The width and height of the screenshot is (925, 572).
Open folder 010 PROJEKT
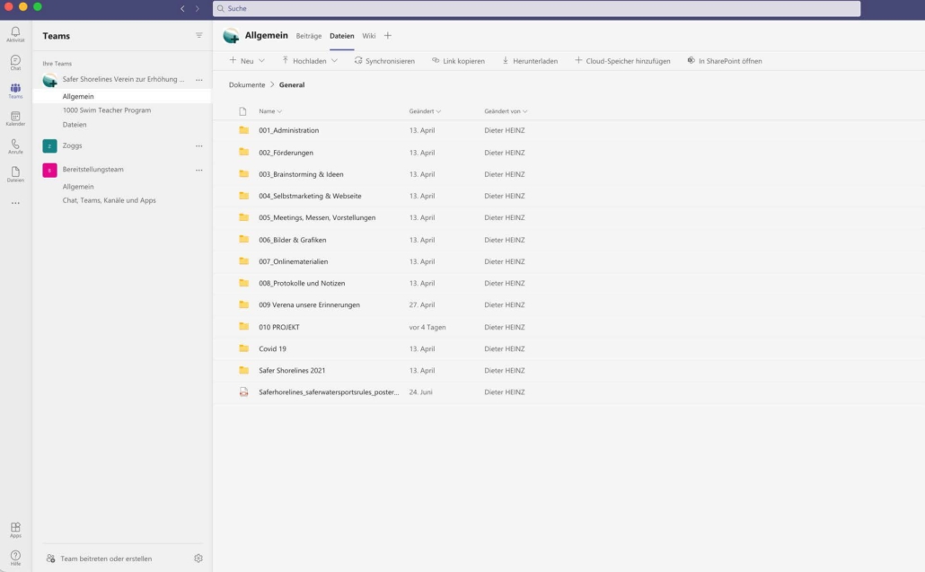tap(279, 327)
